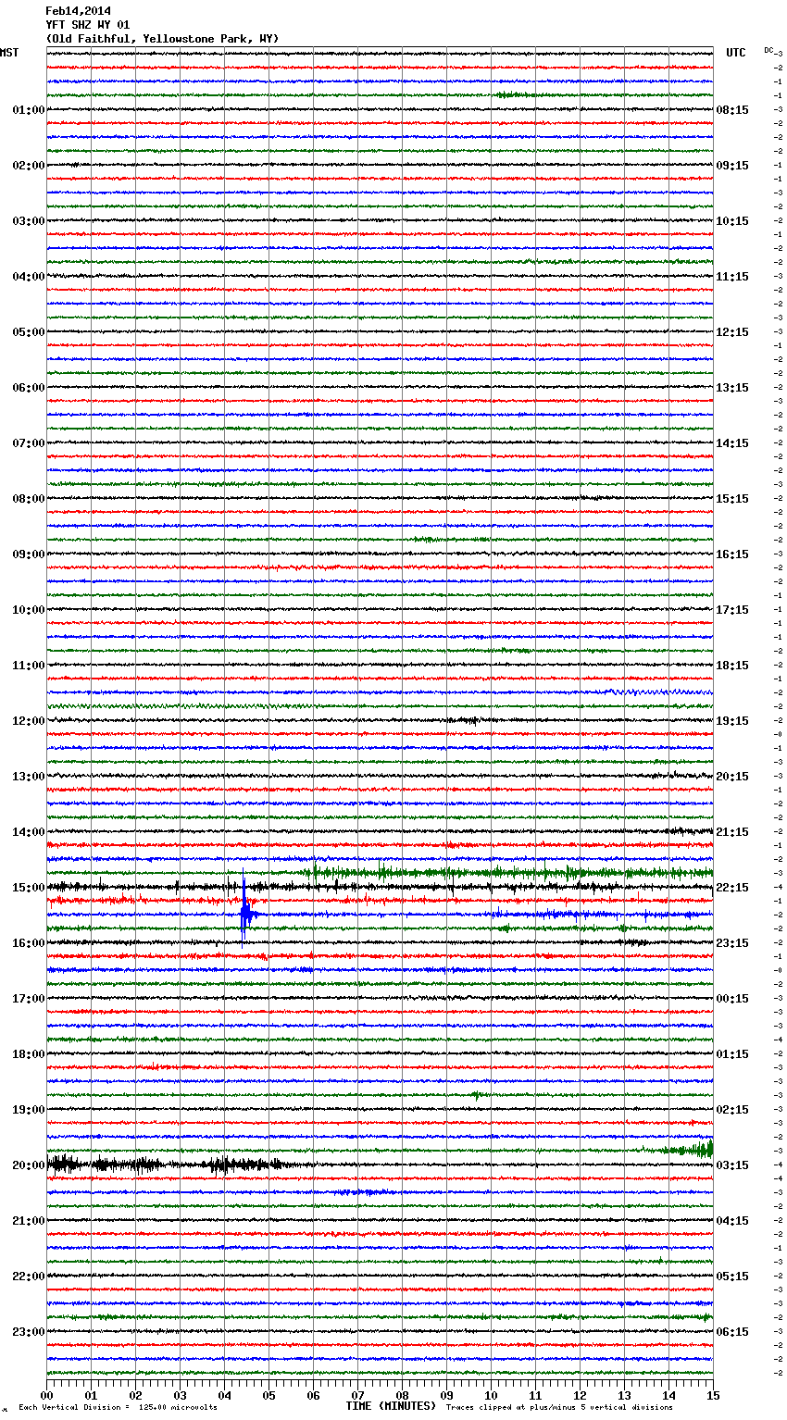Click the UTC time label "13:15"

click(x=732, y=388)
